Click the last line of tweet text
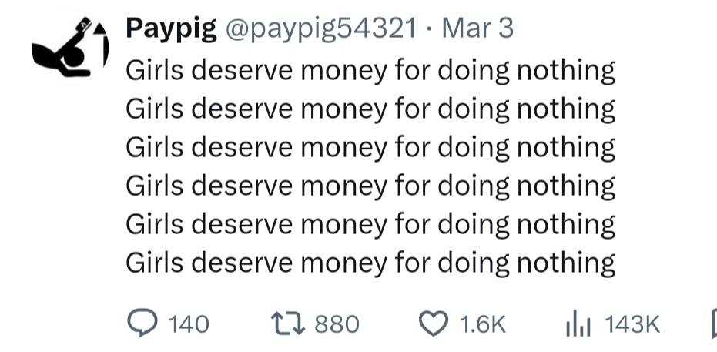Image resolution: width=717 pixels, height=352 pixels. [370, 263]
